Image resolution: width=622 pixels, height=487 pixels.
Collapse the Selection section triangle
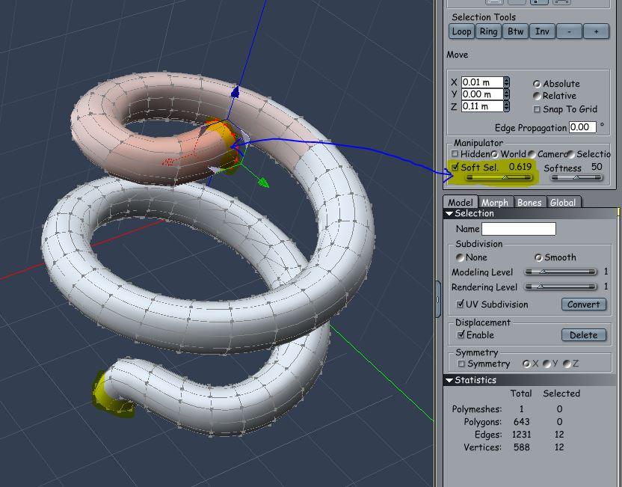point(449,213)
